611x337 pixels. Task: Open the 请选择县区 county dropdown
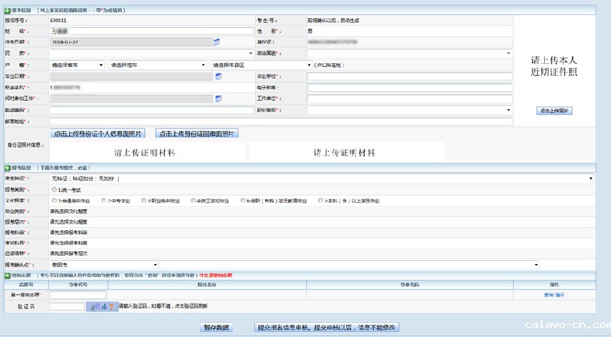(260, 65)
